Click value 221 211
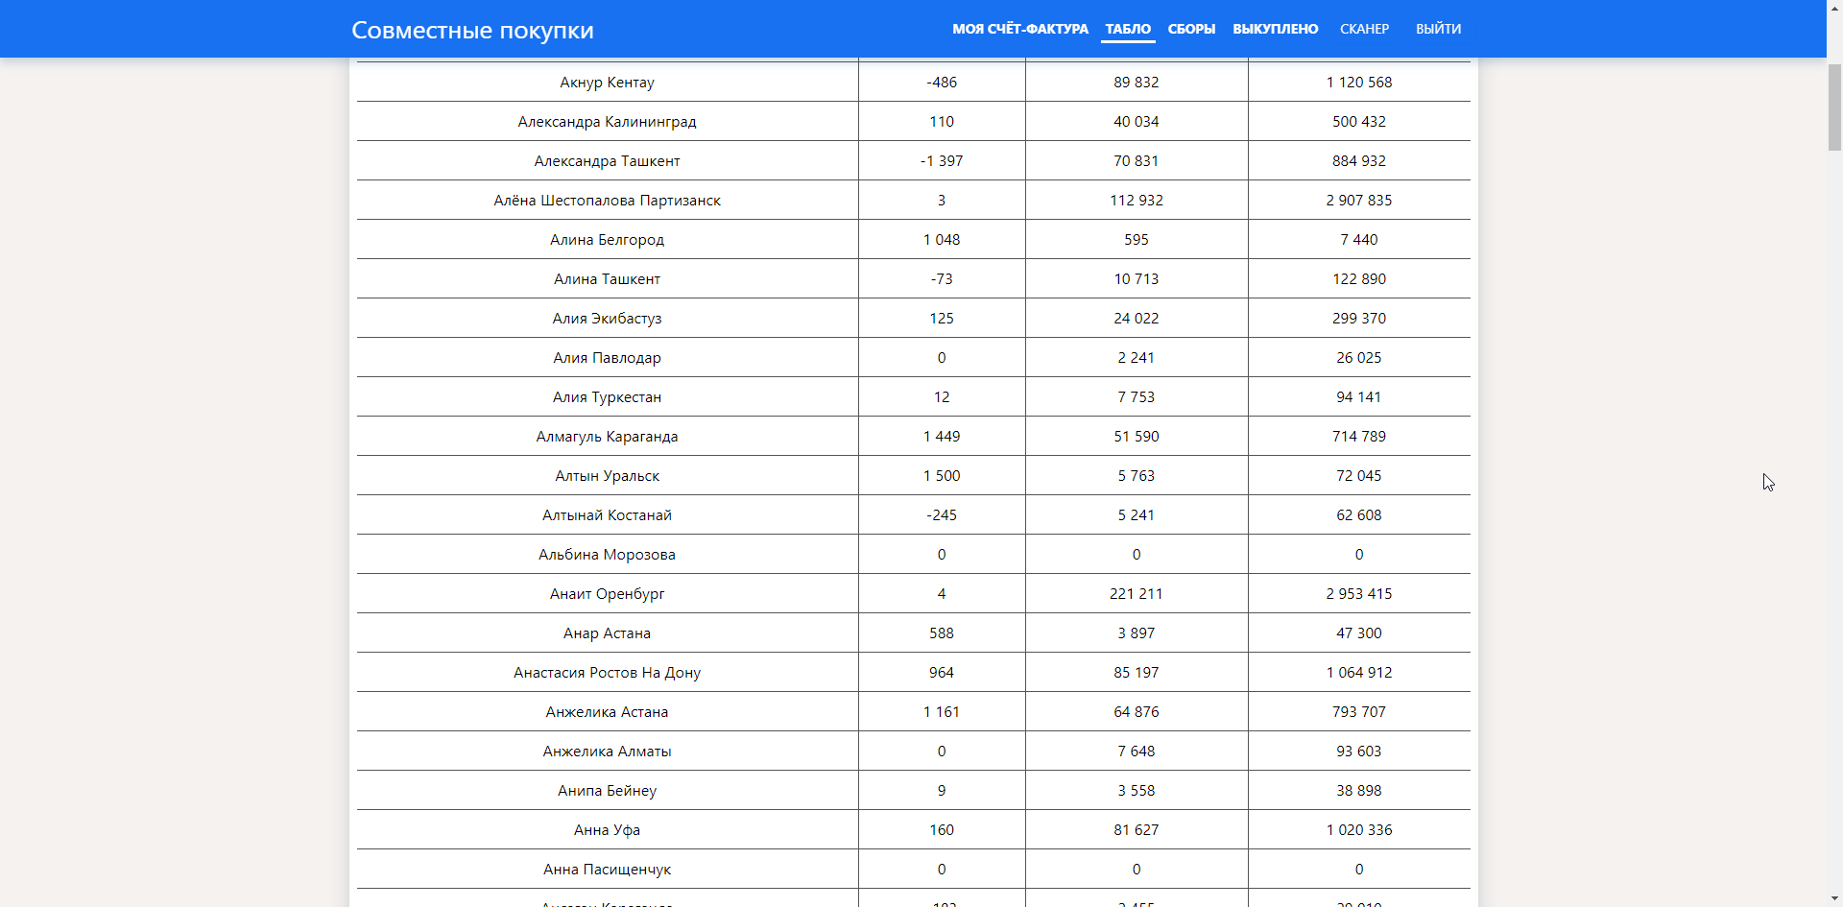Image resolution: width=1843 pixels, height=907 pixels. click(1137, 594)
